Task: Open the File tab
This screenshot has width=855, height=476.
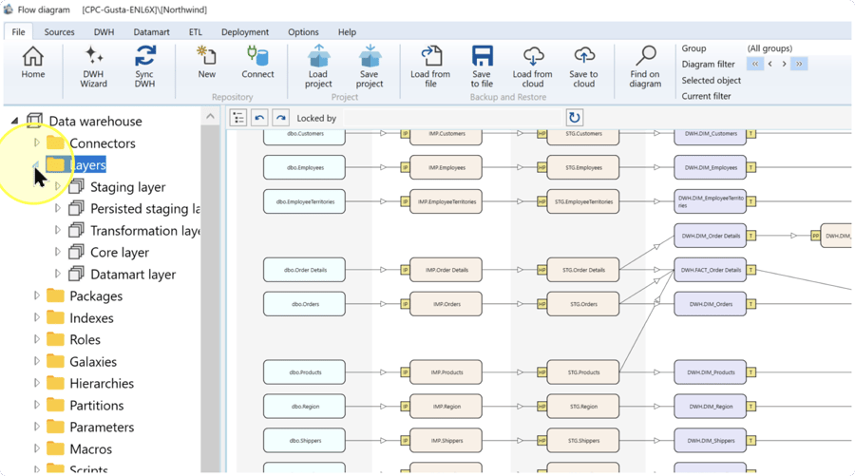Action: (19, 31)
